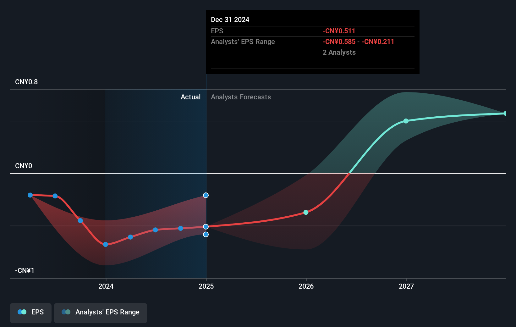
Task: Select the 2027 forecast EPS data point
Action: [x=406, y=121]
